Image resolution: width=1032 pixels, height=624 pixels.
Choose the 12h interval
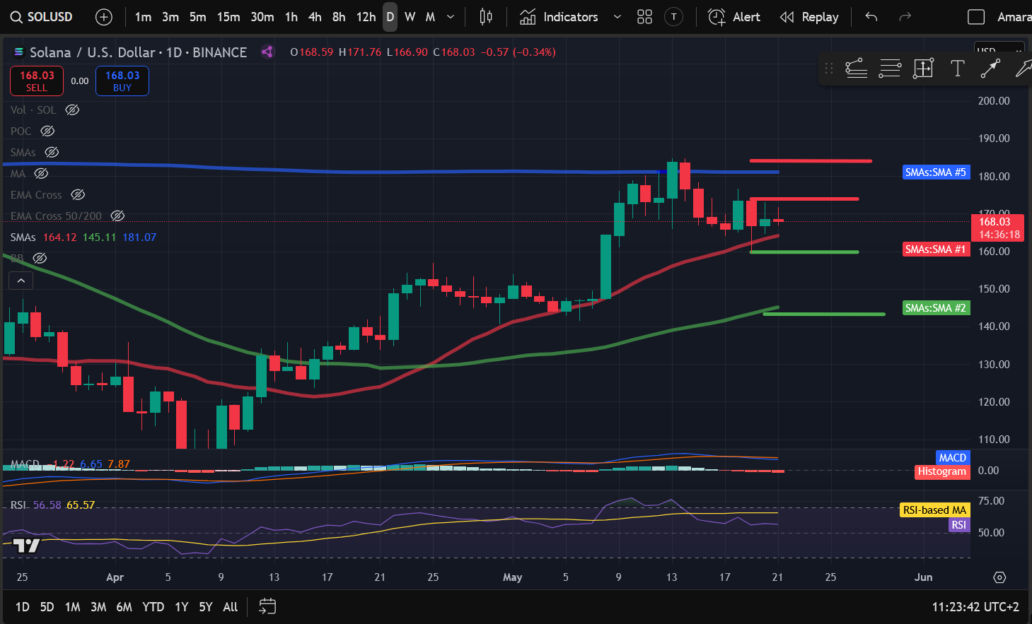[366, 17]
